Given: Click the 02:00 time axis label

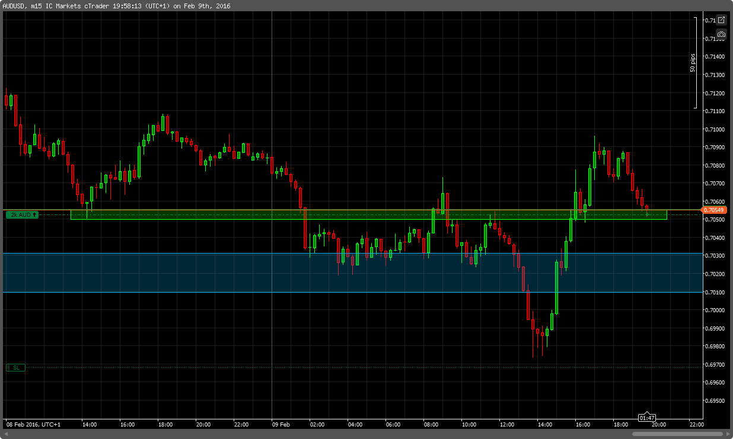Looking at the screenshot, I should (317, 425).
